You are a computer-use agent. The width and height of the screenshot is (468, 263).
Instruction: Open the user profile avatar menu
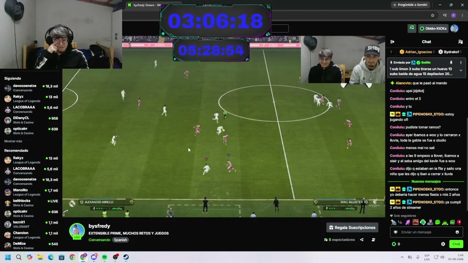(454, 28)
